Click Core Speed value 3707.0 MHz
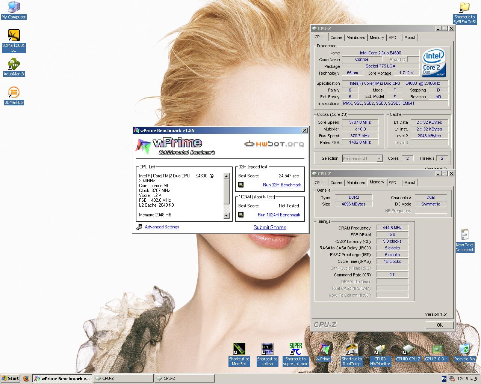Screen dimensions: 481x384 pos(360,122)
